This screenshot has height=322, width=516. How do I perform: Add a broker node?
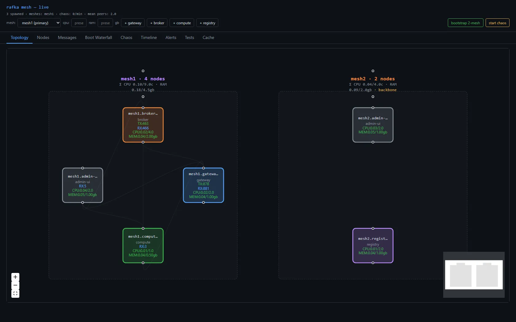click(157, 23)
